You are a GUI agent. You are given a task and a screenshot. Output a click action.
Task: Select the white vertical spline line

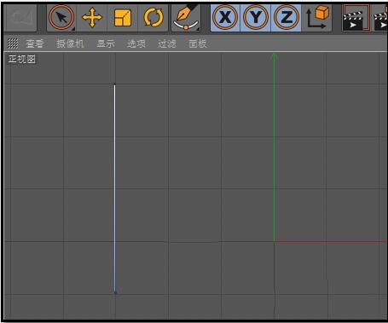[x=115, y=187]
